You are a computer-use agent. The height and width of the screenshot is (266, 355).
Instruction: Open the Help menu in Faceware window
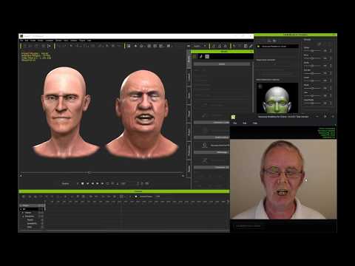(255, 123)
